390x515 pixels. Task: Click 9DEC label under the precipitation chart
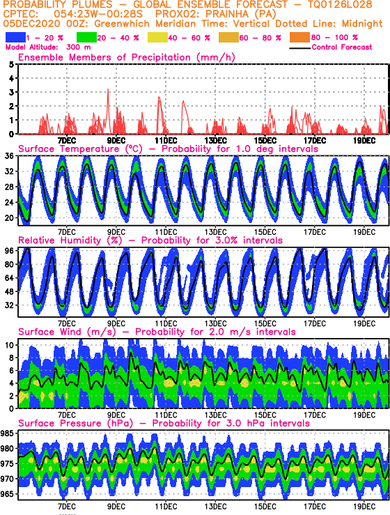coord(116,141)
